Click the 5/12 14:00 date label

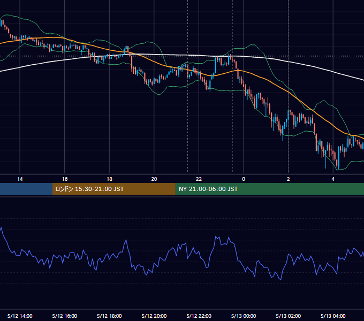(20, 316)
